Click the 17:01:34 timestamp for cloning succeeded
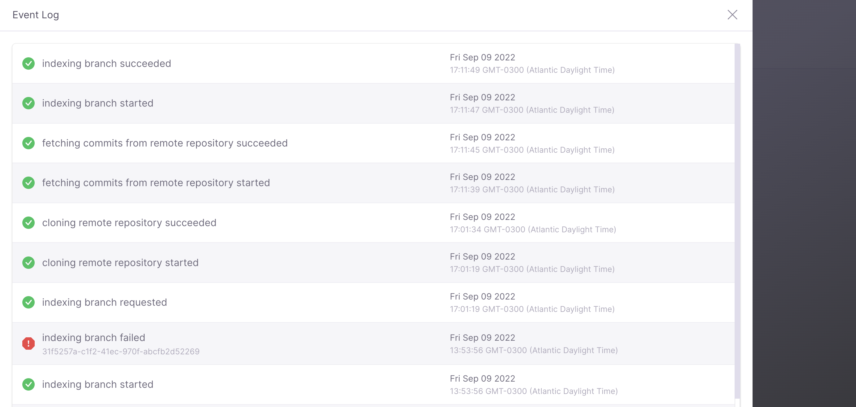856x407 pixels. [533, 230]
